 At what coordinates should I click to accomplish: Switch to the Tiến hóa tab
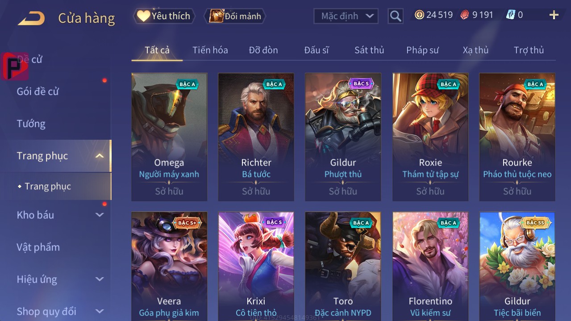(210, 50)
